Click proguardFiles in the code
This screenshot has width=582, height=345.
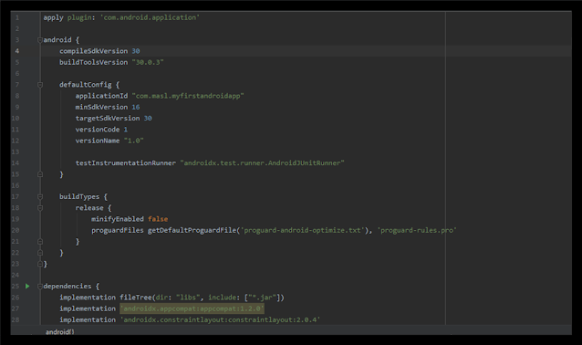[x=118, y=230]
